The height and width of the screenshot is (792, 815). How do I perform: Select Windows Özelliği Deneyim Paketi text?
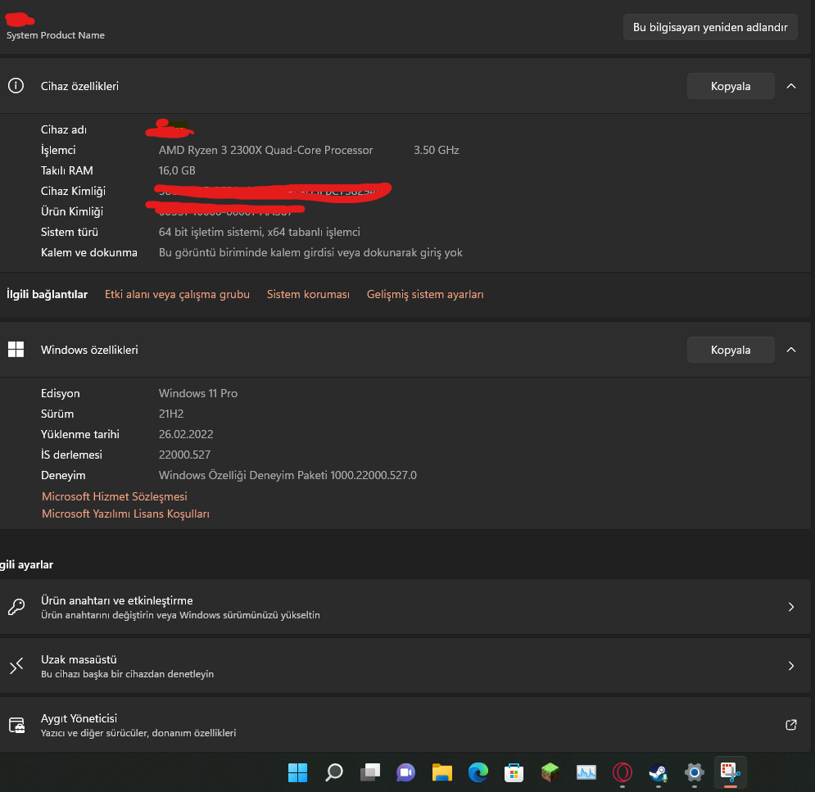coord(288,475)
